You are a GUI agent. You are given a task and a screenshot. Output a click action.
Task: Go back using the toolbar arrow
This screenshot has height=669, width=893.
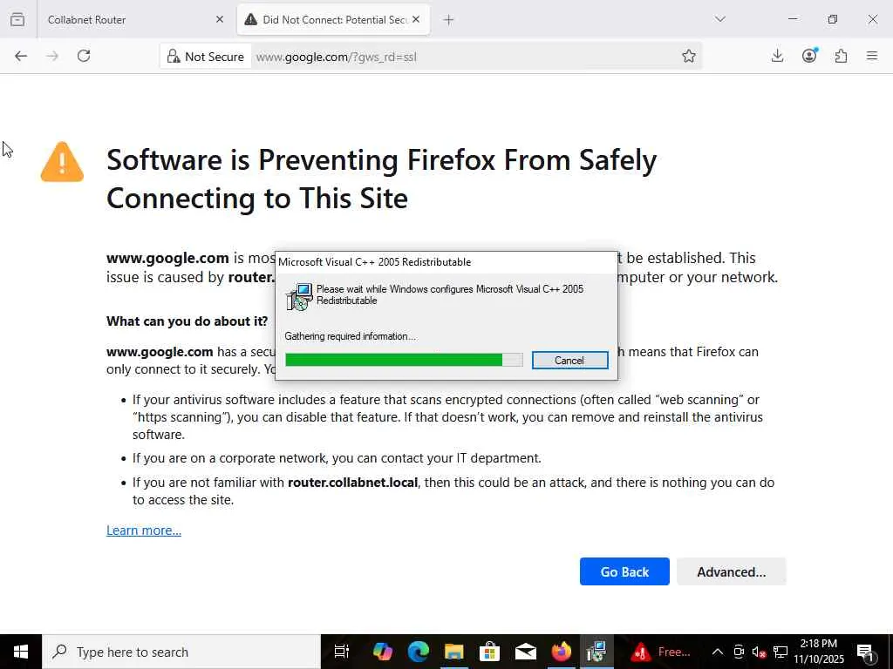21,56
